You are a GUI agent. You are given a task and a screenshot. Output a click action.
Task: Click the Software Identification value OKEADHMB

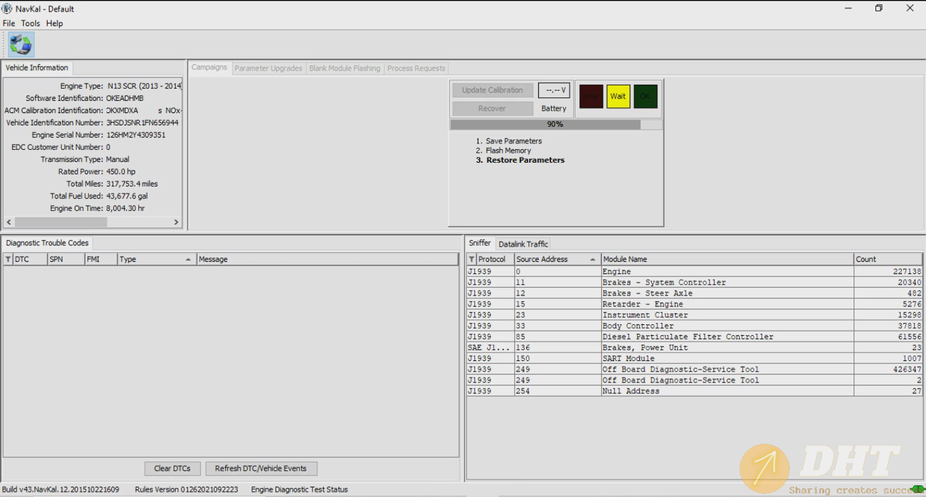coord(124,98)
